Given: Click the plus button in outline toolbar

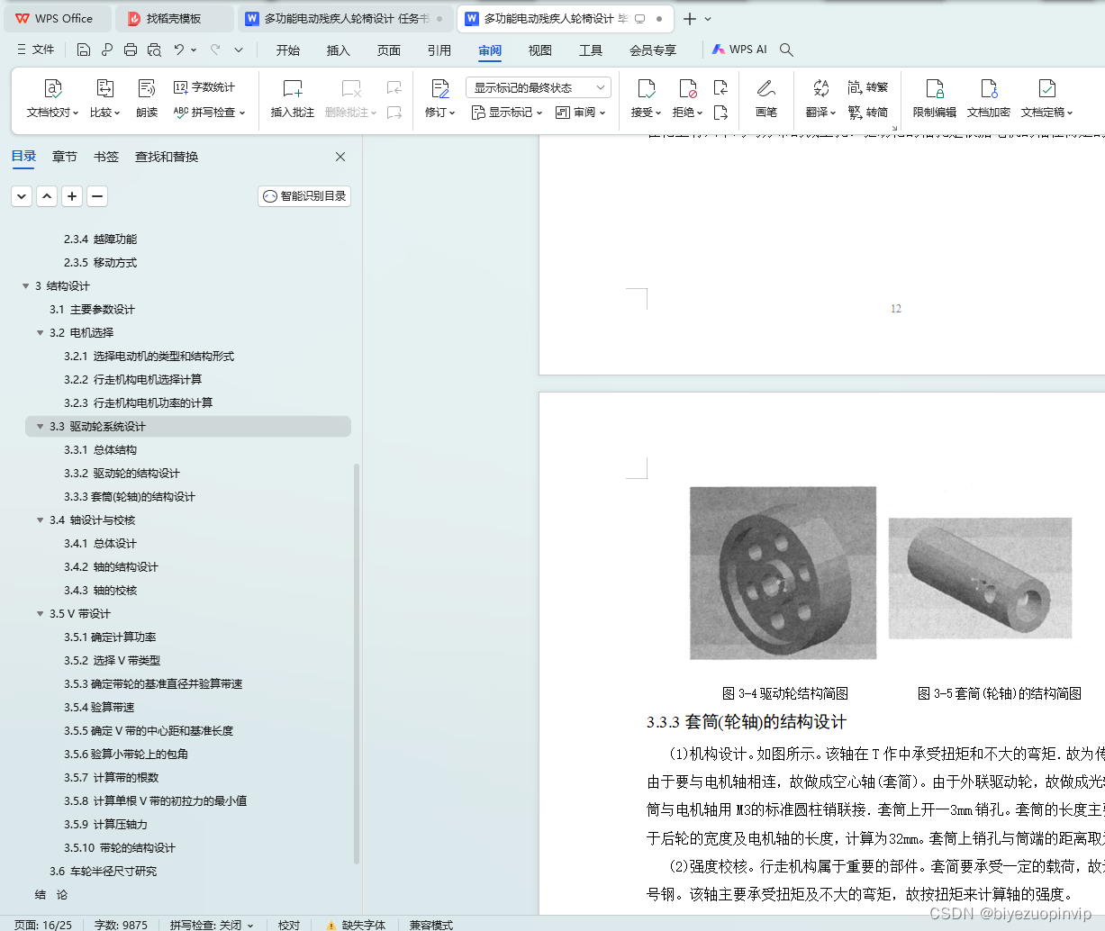Looking at the screenshot, I should [72, 196].
